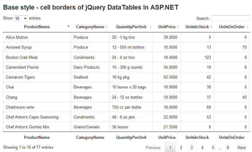Click the 62.5000 unit price cell

click(x=167, y=77)
